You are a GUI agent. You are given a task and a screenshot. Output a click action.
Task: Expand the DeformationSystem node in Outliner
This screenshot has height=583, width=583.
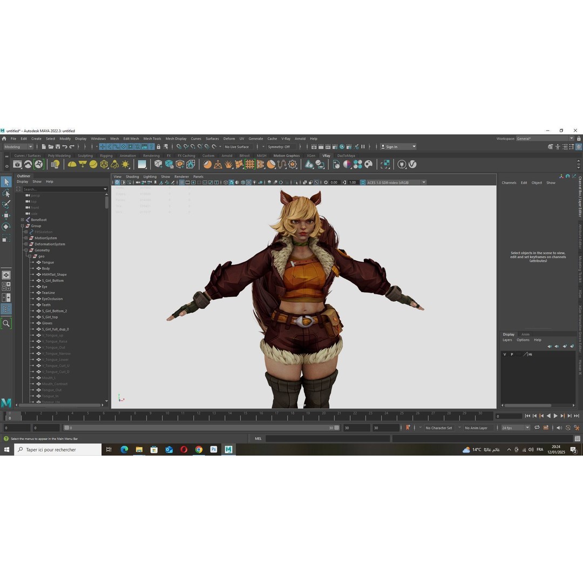point(26,245)
